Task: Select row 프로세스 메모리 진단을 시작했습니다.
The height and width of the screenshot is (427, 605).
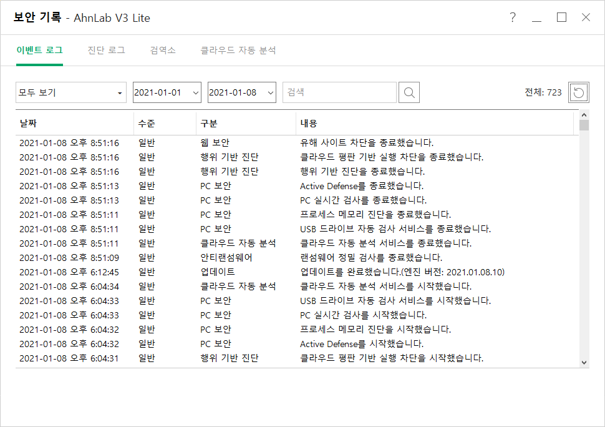Action: coord(297,330)
